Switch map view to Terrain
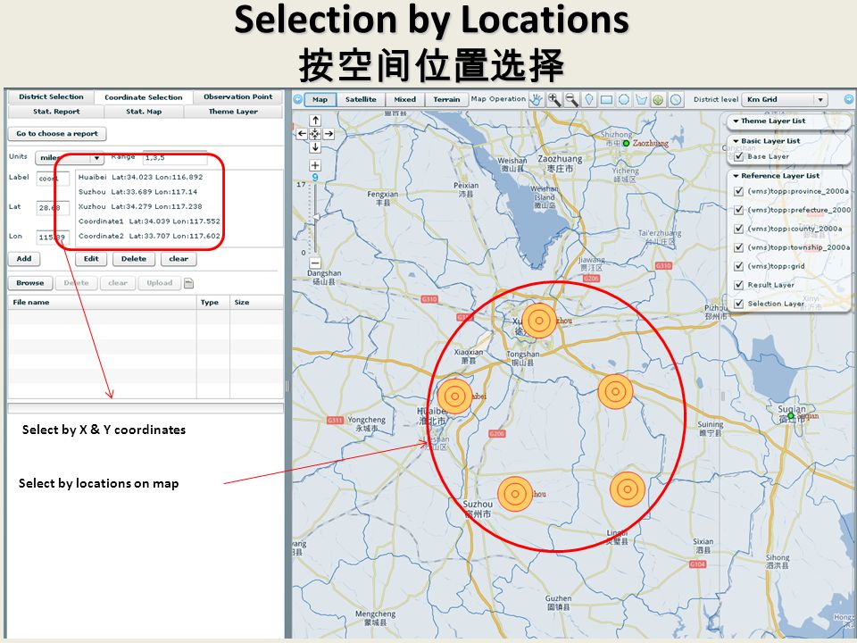Screen dimensions: 857x643 [x=446, y=99]
